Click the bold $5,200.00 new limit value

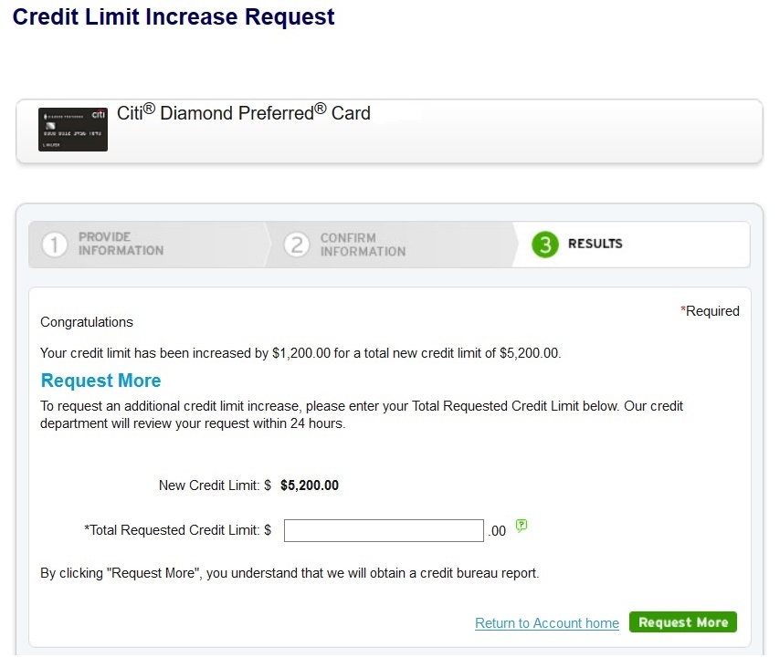(x=310, y=485)
